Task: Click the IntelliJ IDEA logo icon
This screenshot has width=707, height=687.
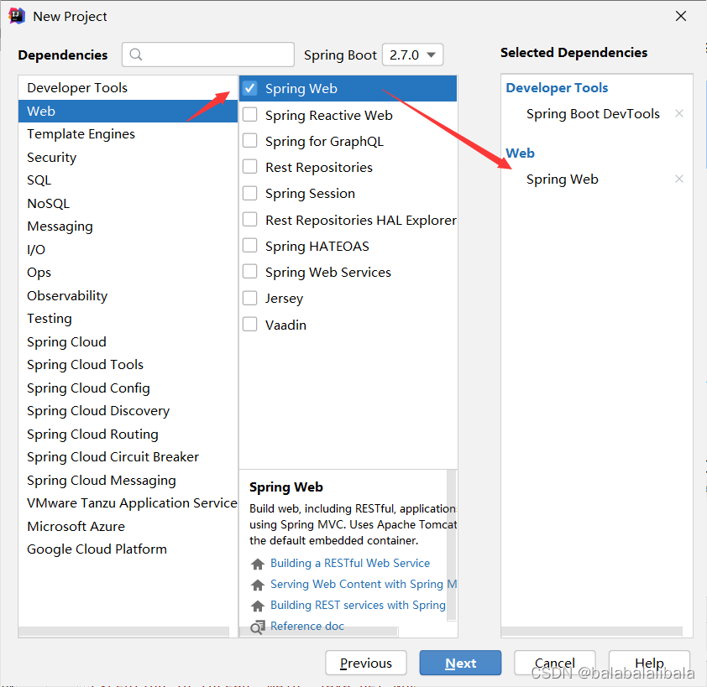Action: coord(17,16)
